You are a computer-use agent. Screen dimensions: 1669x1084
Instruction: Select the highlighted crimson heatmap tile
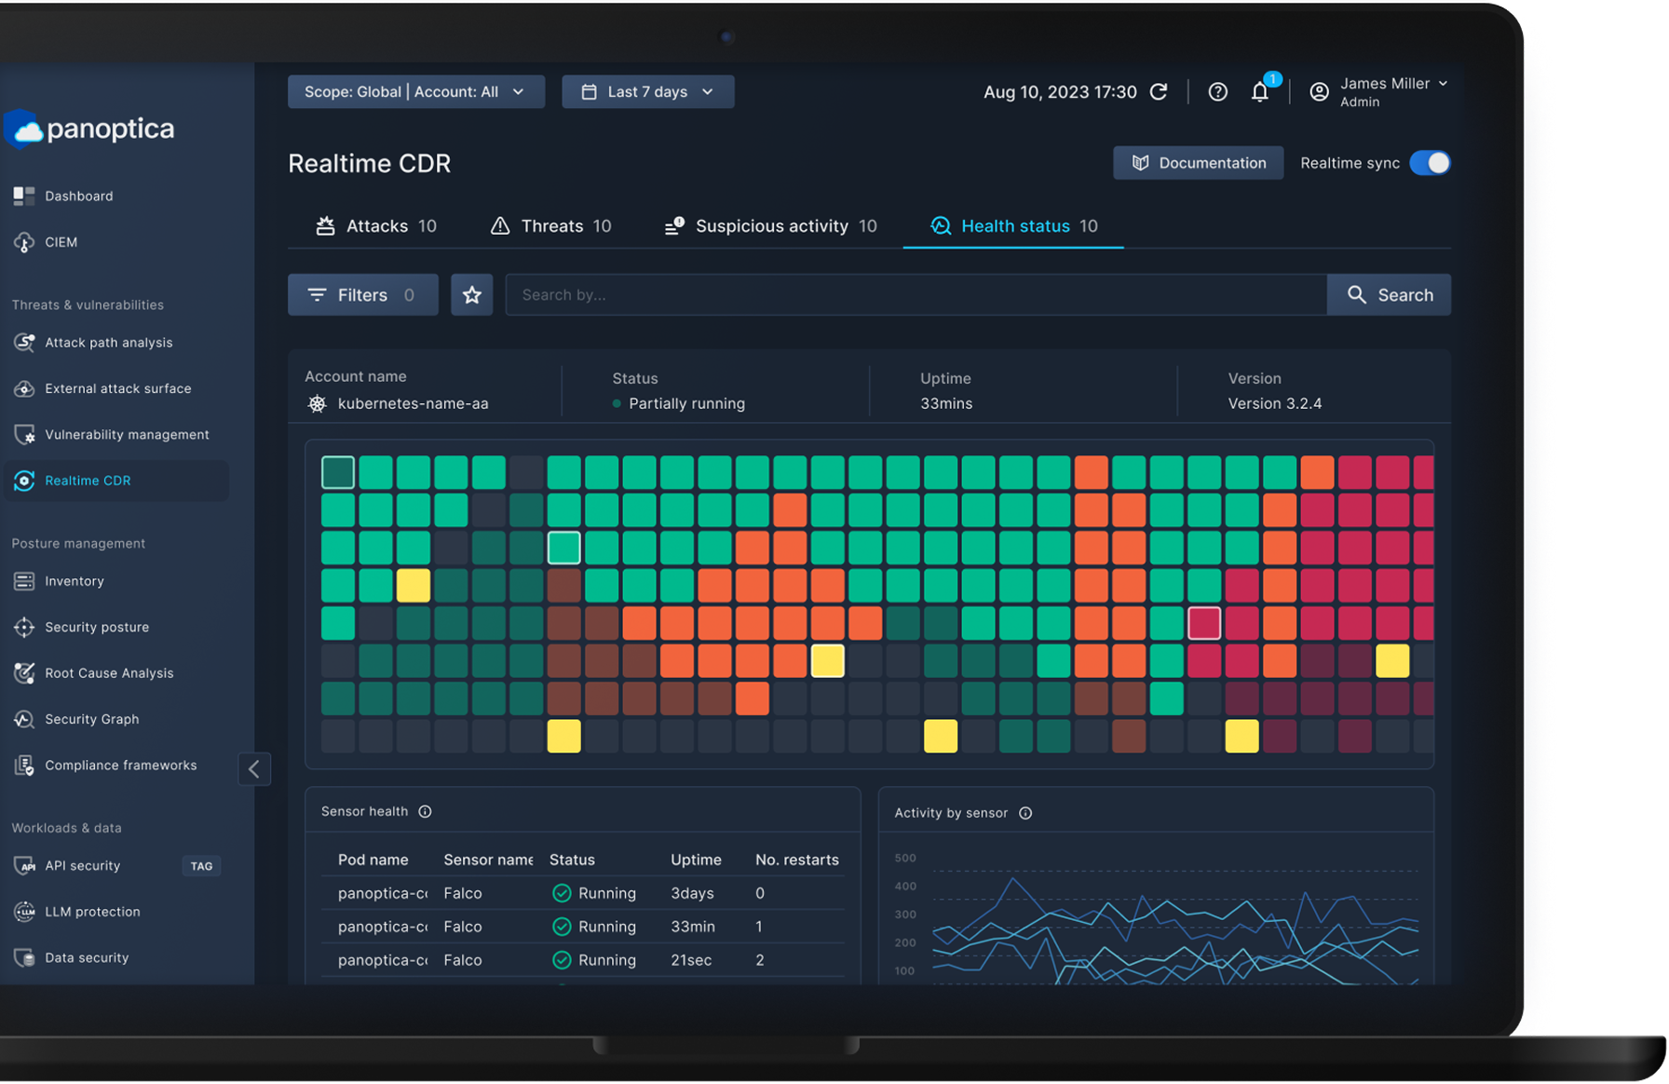[x=1204, y=623]
